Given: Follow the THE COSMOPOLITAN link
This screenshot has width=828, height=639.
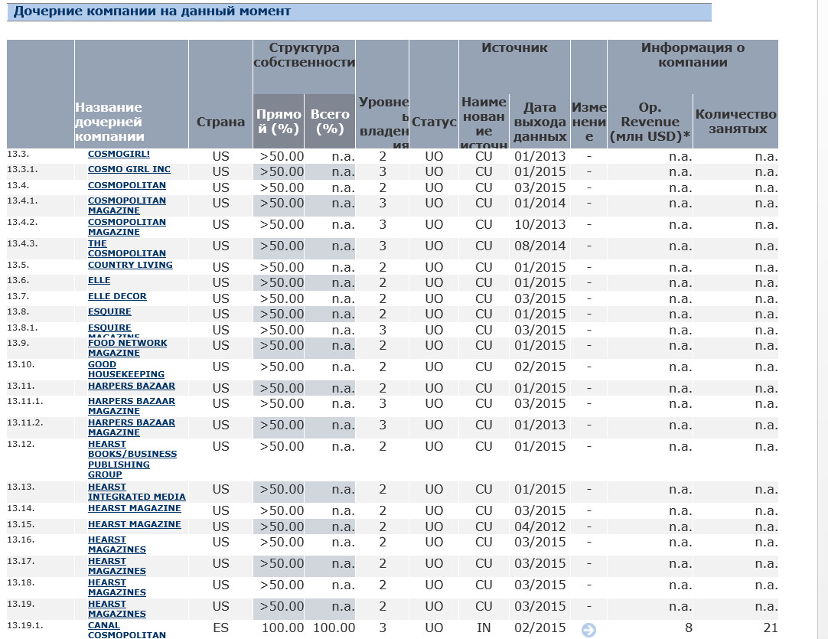Looking at the screenshot, I should point(127,248).
